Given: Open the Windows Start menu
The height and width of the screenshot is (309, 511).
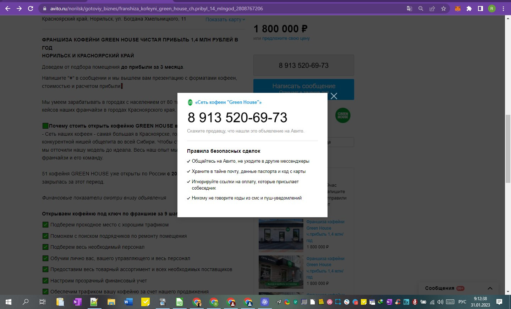Looking at the screenshot, I should point(9,302).
